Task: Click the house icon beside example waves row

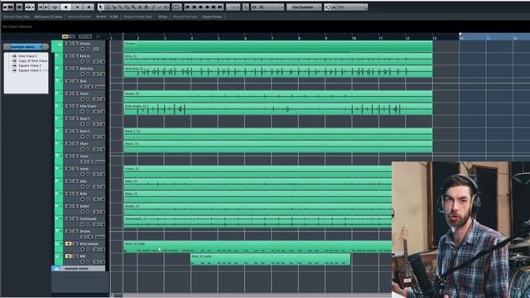Action: click(56, 268)
